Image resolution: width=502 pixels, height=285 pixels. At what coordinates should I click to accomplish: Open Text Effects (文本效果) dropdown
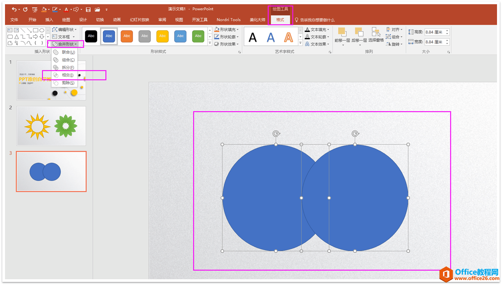(317, 44)
